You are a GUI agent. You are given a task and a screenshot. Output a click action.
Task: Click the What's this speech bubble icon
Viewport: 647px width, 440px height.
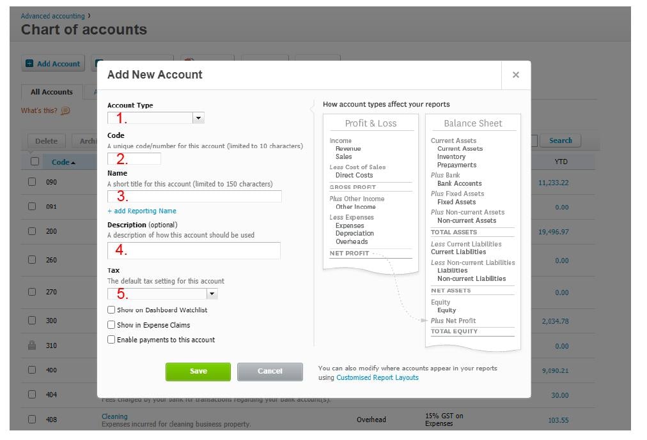65,111
